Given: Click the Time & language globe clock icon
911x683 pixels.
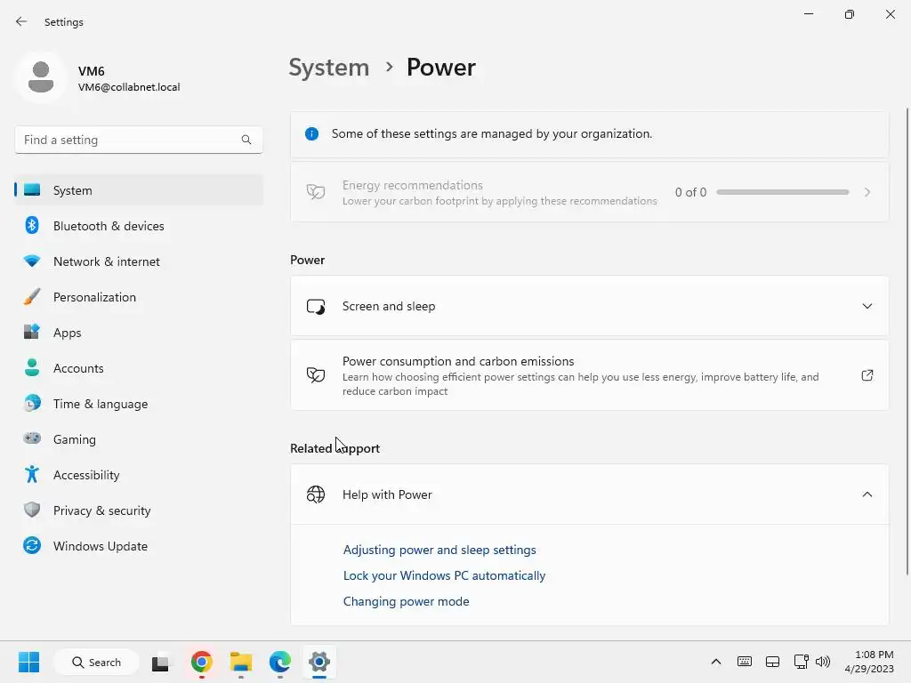Looking at the screenshot, I should click(x=32, y=403).
